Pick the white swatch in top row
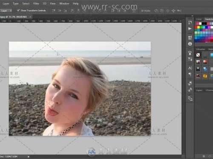This screenshot has width=213, height=159. (200, 23)
